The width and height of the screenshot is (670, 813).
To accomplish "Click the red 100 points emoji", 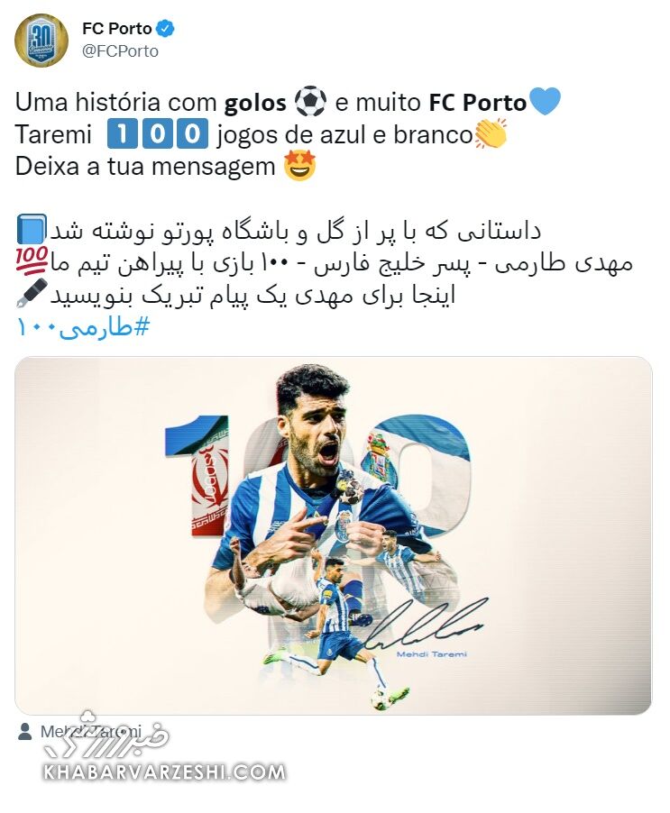I will click(32, 260).
